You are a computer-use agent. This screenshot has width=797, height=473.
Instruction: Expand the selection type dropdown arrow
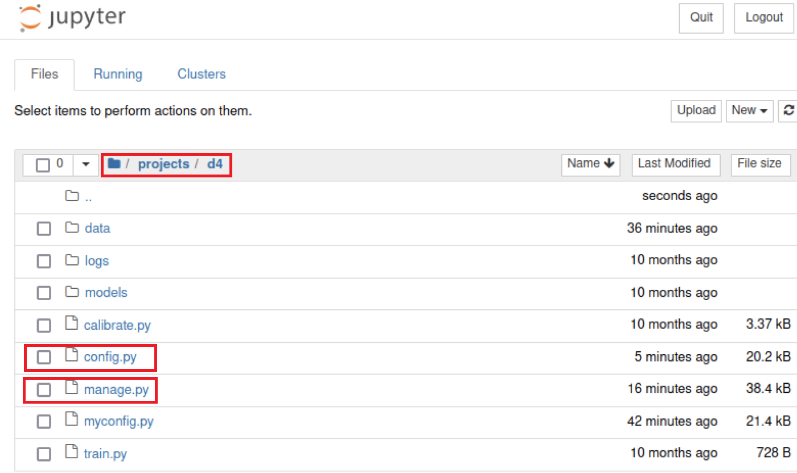[86, 164]
